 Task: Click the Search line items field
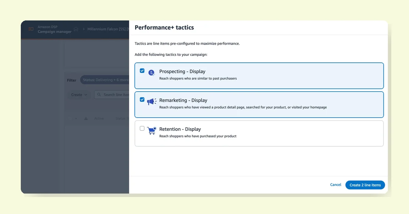click(x=112, y=95)
